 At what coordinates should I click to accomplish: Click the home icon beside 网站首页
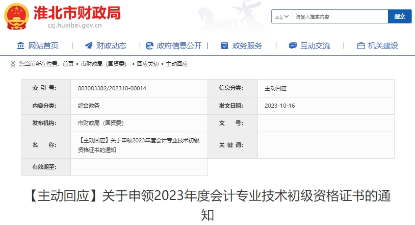pyautogui.click(x=21, y=46)
